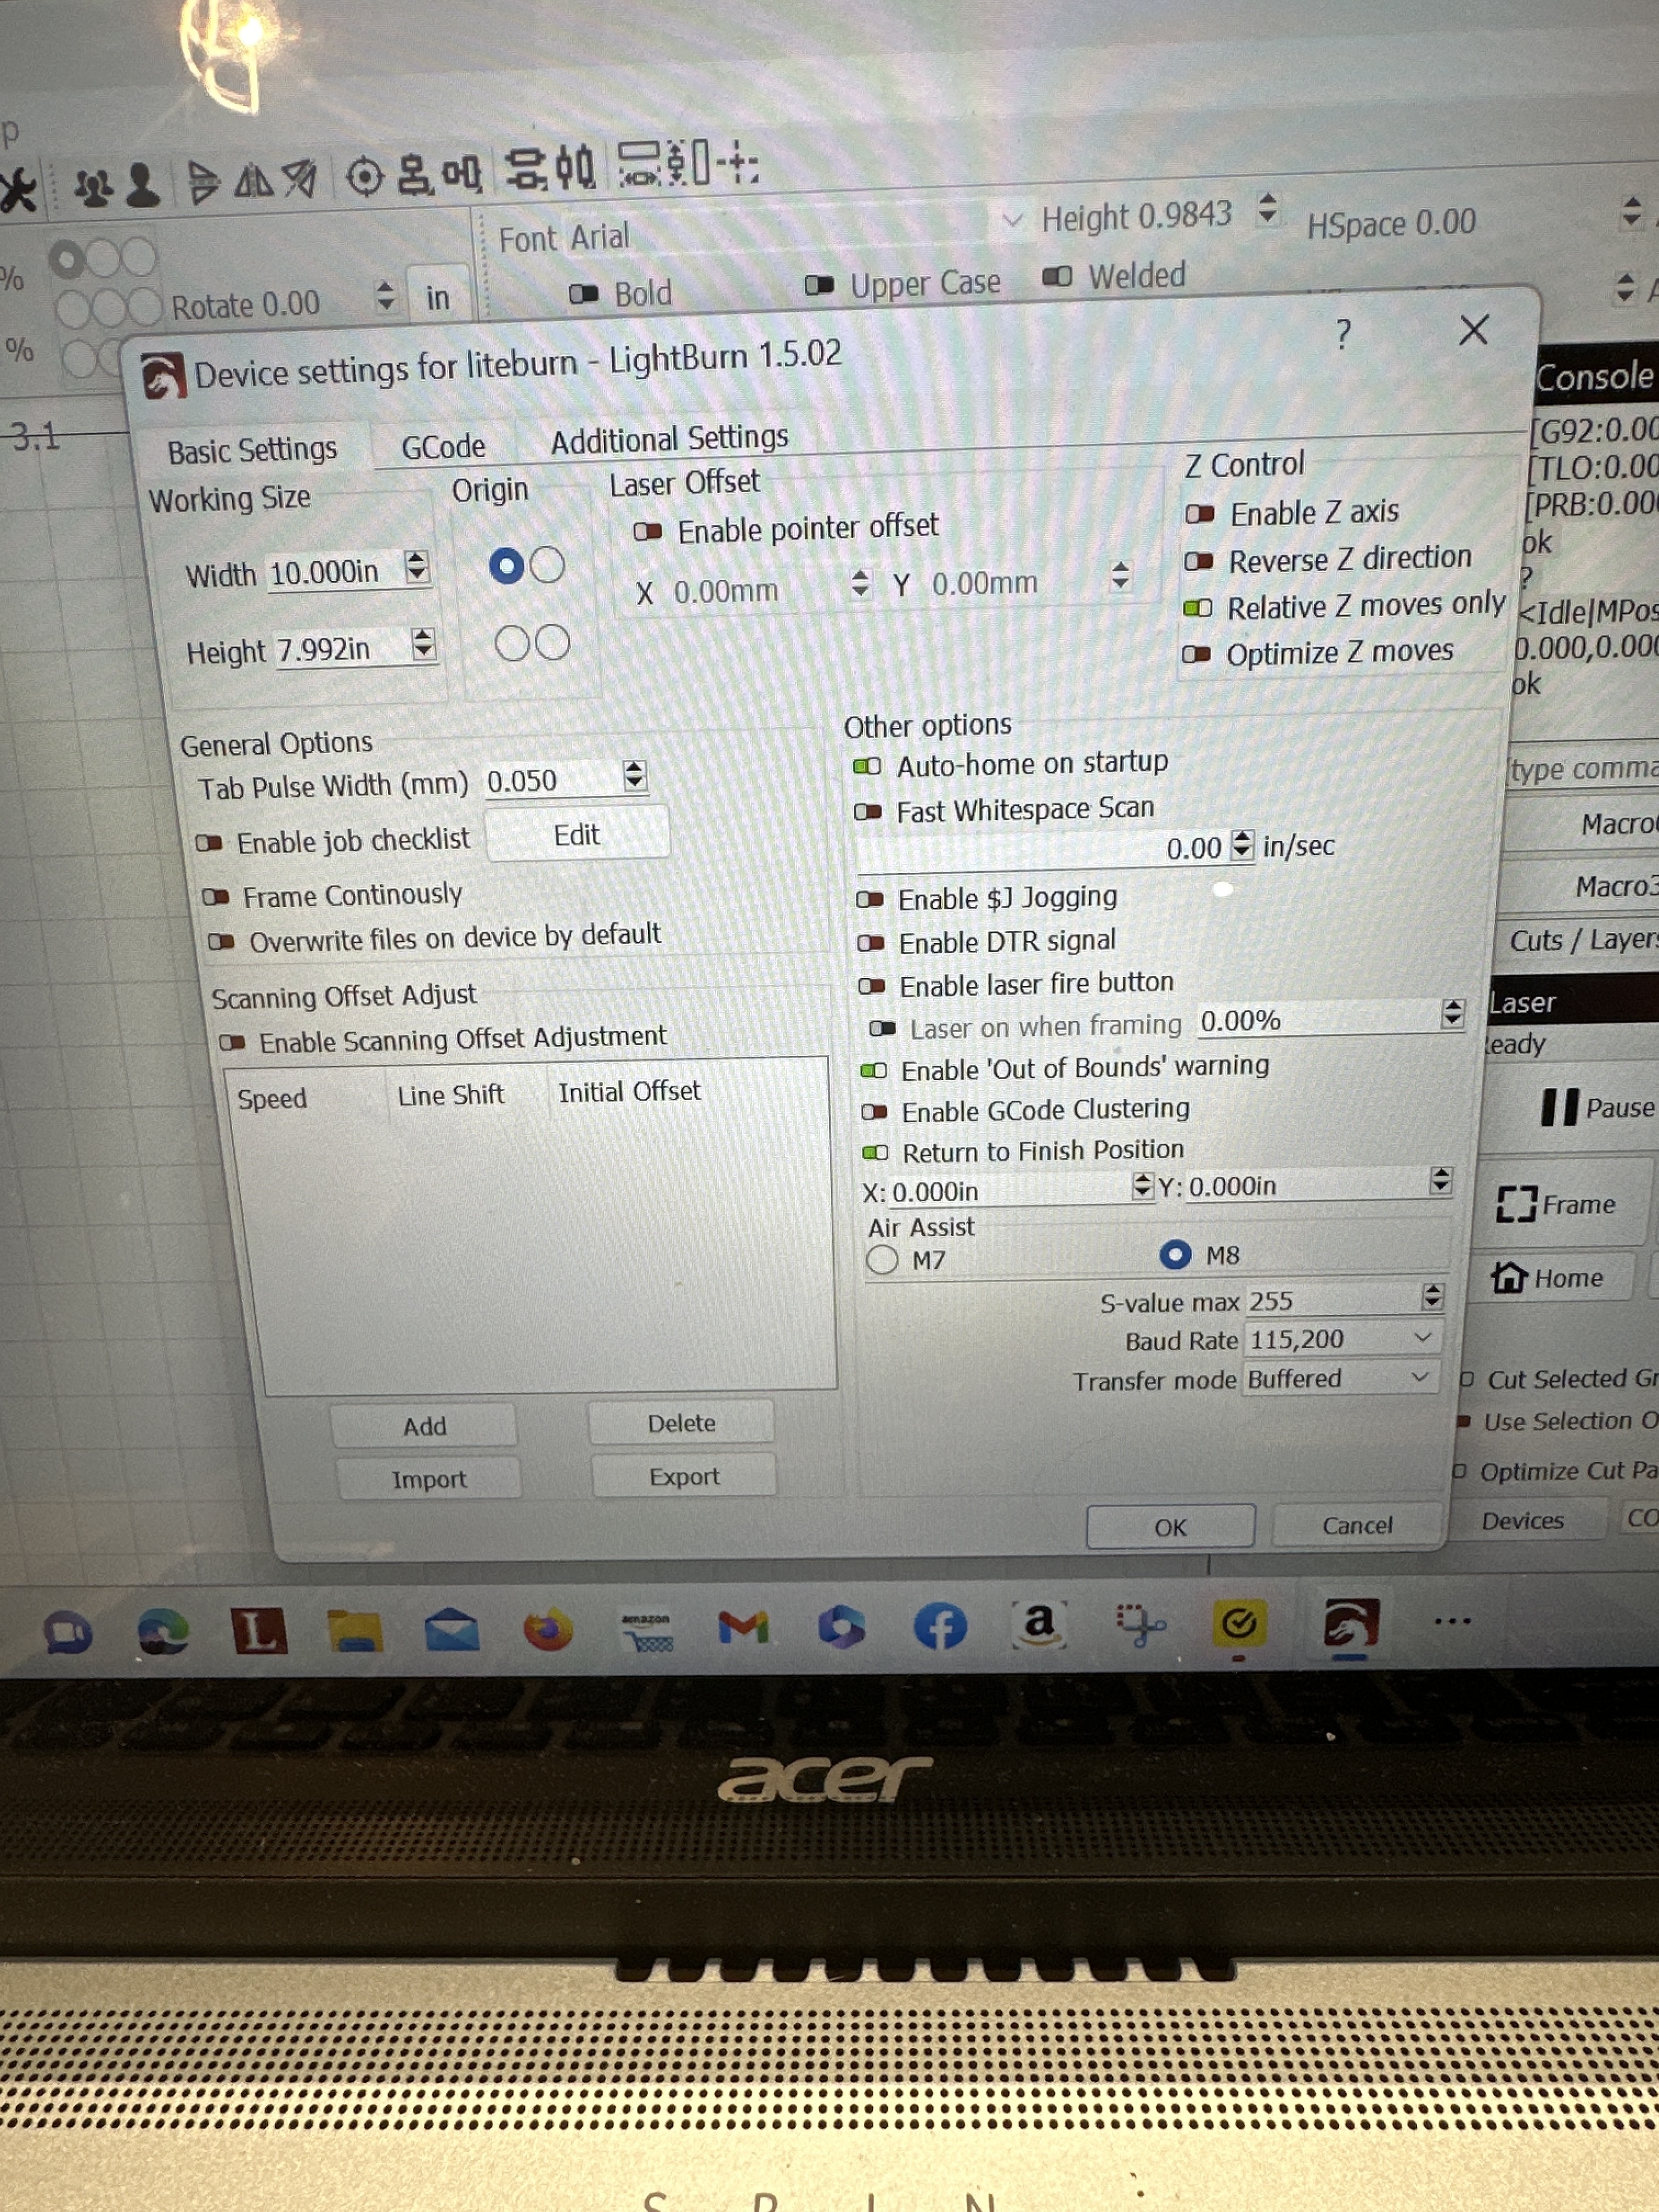Open Microsoft Edge from the taskbar

163,1632
